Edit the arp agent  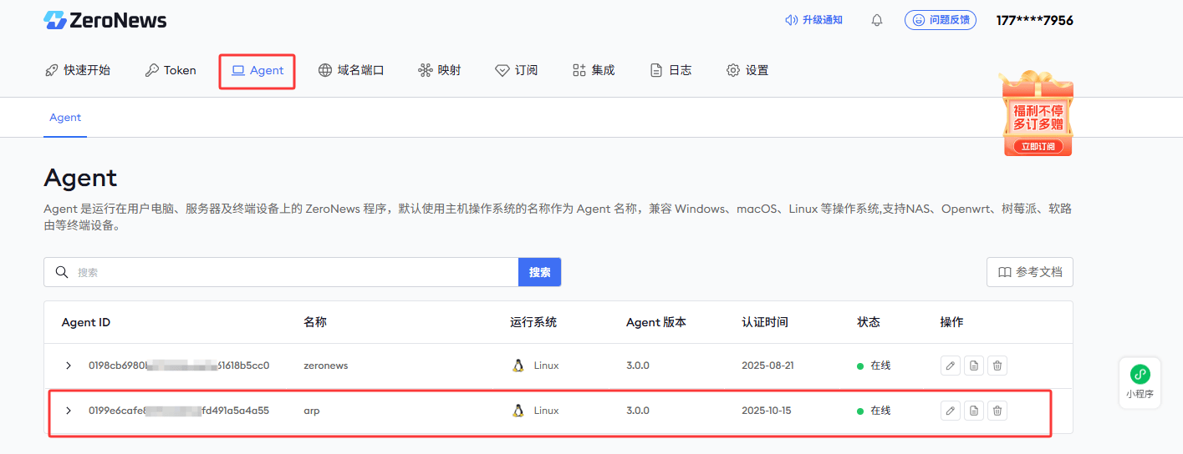[950, 411]
